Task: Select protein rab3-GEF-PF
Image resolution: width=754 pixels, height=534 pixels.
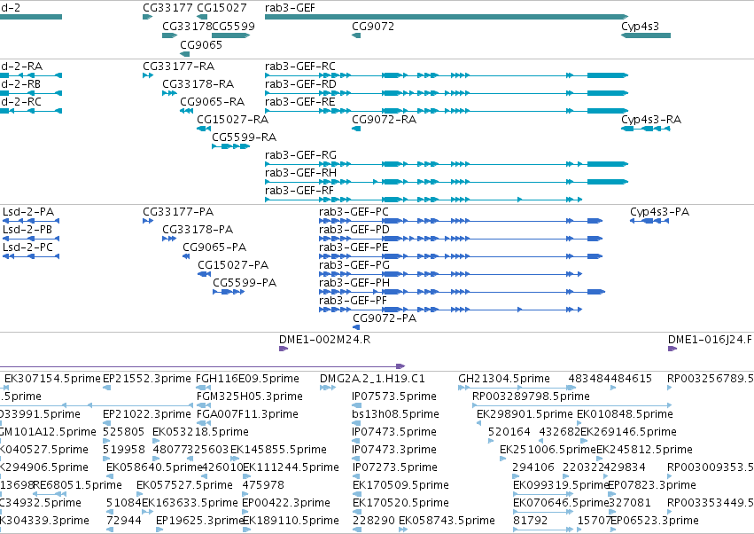Action: point(451,310)
